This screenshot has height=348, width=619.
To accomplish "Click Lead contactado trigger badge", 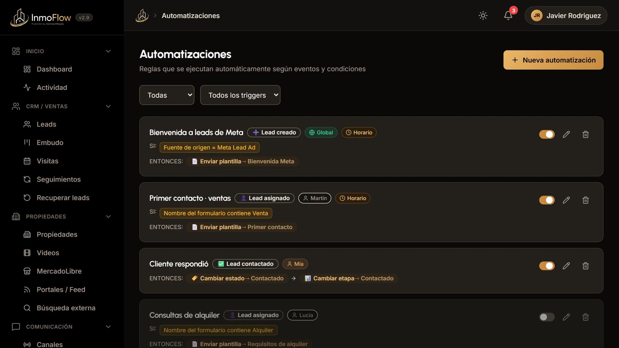I will click(245, 264).
